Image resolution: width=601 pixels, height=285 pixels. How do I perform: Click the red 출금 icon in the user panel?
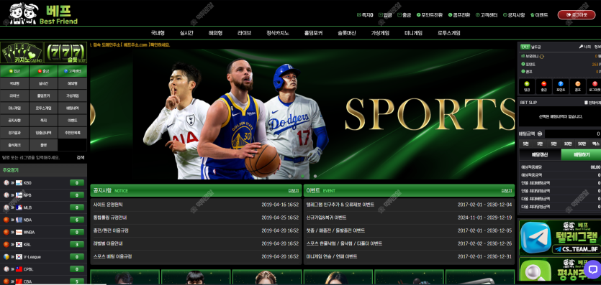(543, 84)
